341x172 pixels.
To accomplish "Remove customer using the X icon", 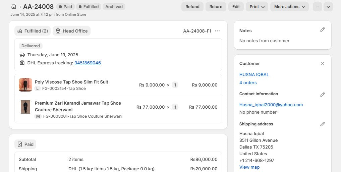I will pyautogui.click(x=322, y=63).
